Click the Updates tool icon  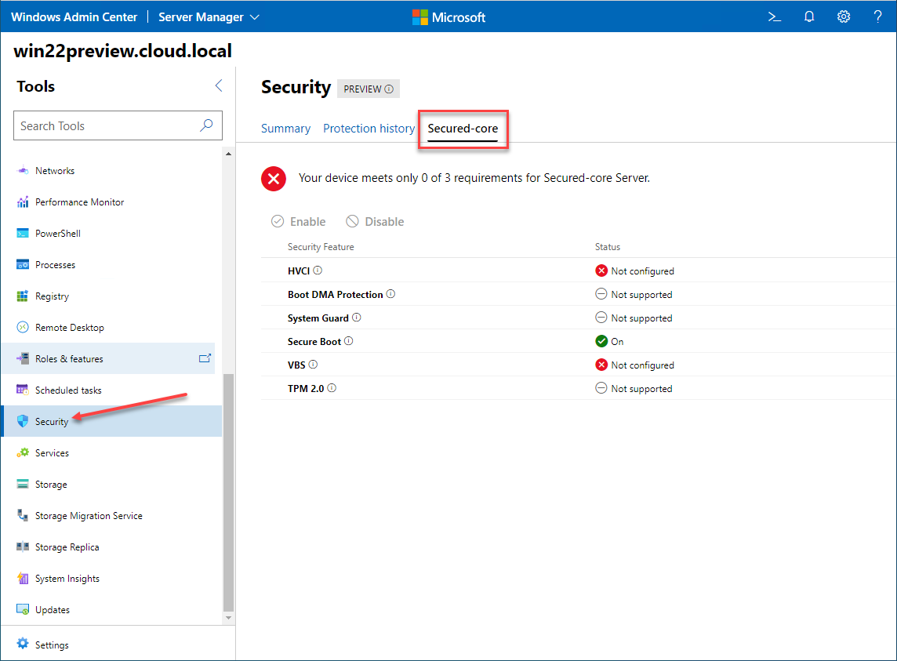(23, 609)
